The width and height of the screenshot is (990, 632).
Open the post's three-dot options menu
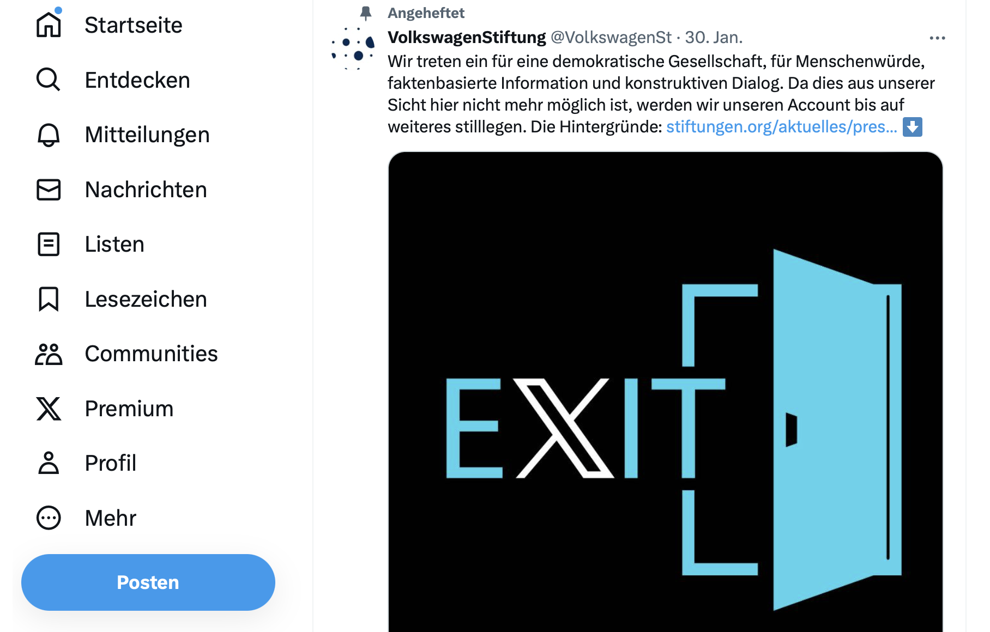point(937,38)
